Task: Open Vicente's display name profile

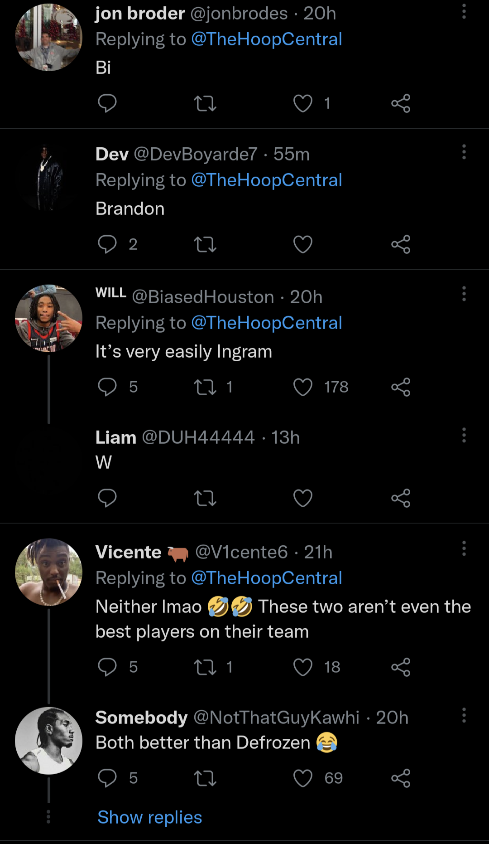Action: [128, 552]
